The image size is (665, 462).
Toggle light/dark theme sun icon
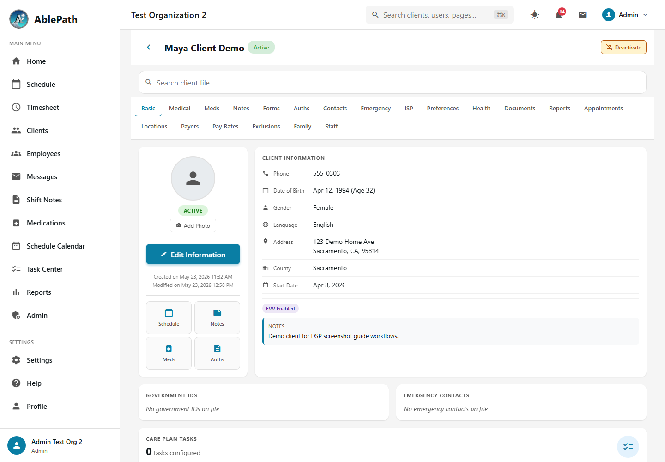[x=535, y=15]
